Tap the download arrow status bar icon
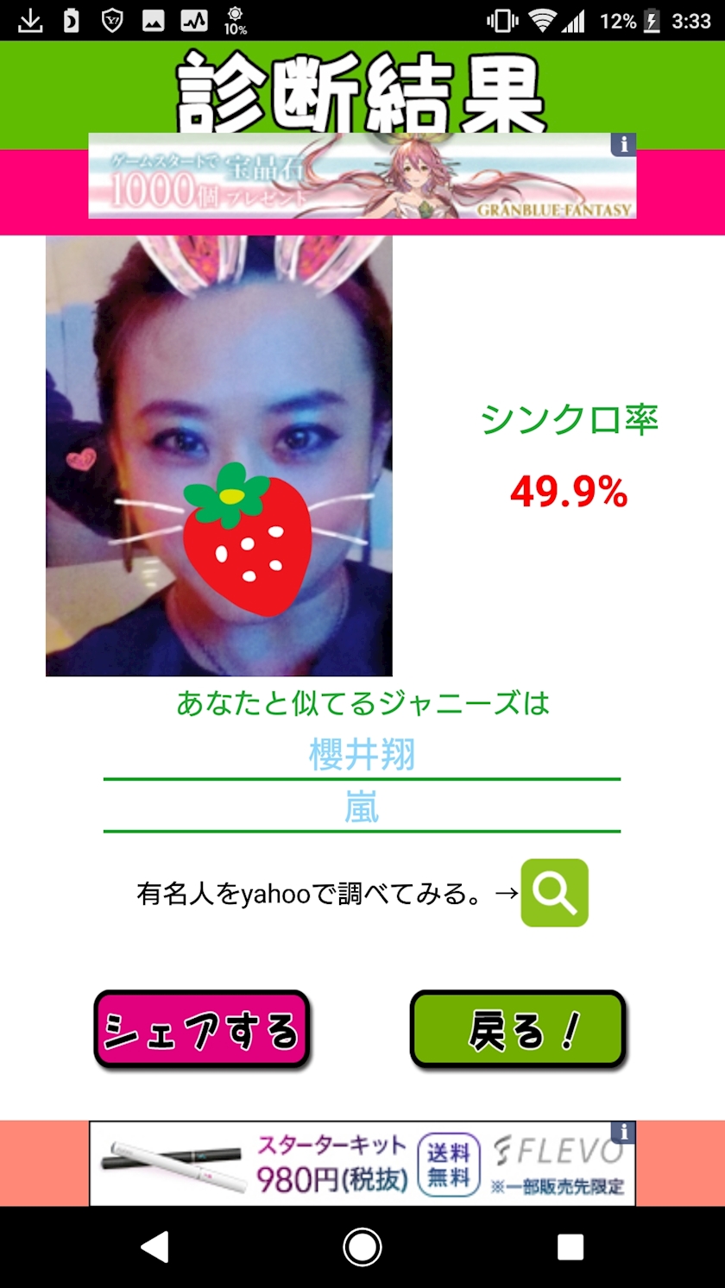Viewport: 725px width, 1288px height. (30, 21)
